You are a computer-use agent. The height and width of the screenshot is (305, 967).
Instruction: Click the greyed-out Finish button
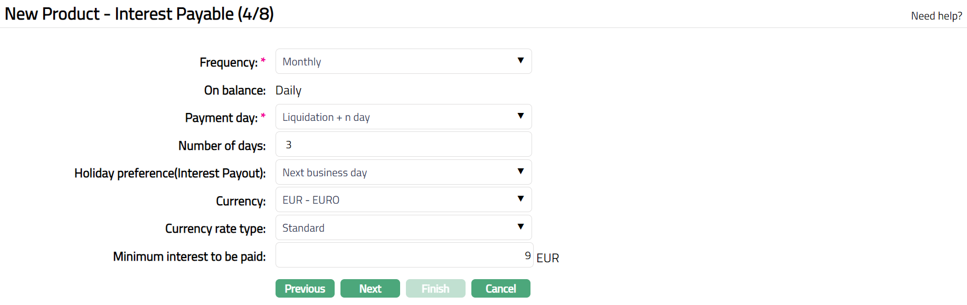click(435, 289)
